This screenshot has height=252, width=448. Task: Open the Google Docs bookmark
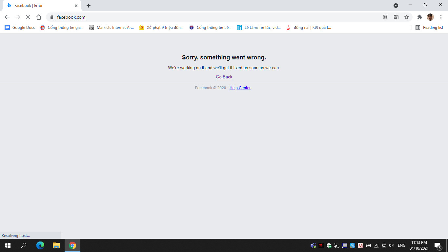coord(20,28)
